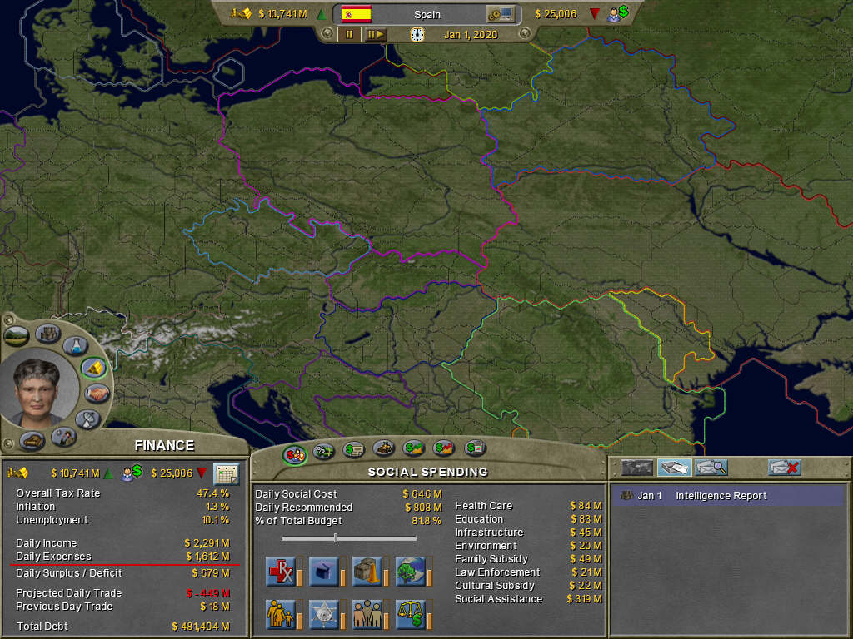Open the Production department factory icon
The image size is (853, 639).
click(48, 334)
